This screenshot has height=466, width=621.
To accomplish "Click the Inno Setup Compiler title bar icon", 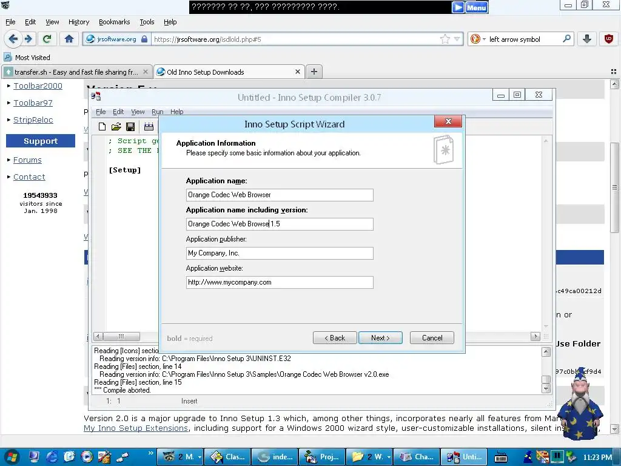I will click(96, 96).
